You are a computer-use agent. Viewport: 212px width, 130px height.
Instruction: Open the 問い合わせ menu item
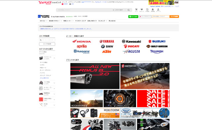112,21
